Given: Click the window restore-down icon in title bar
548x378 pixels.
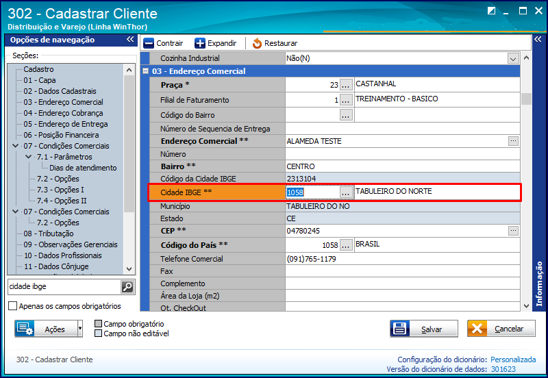Looking at the screenshot, I should click(x=491, y=11).
